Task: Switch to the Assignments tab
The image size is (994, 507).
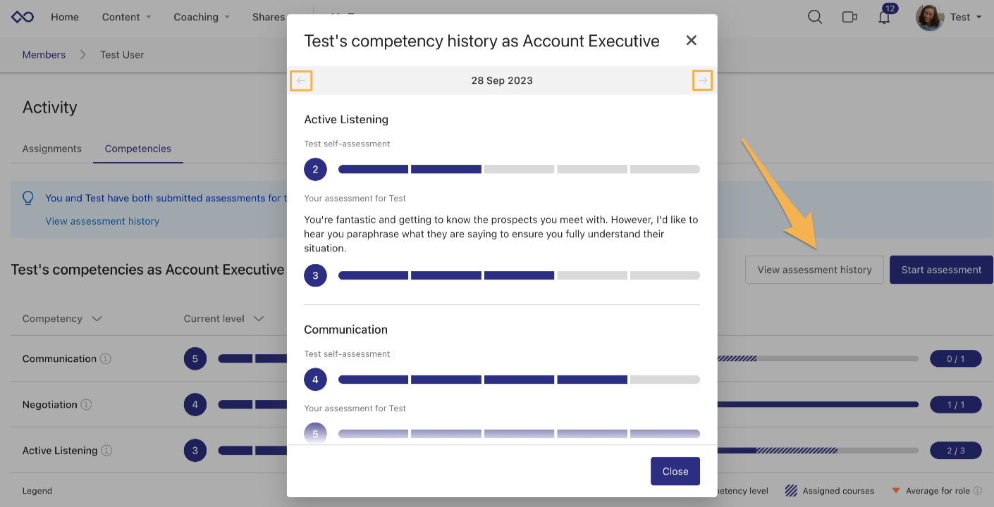Action: click(51, 149)
